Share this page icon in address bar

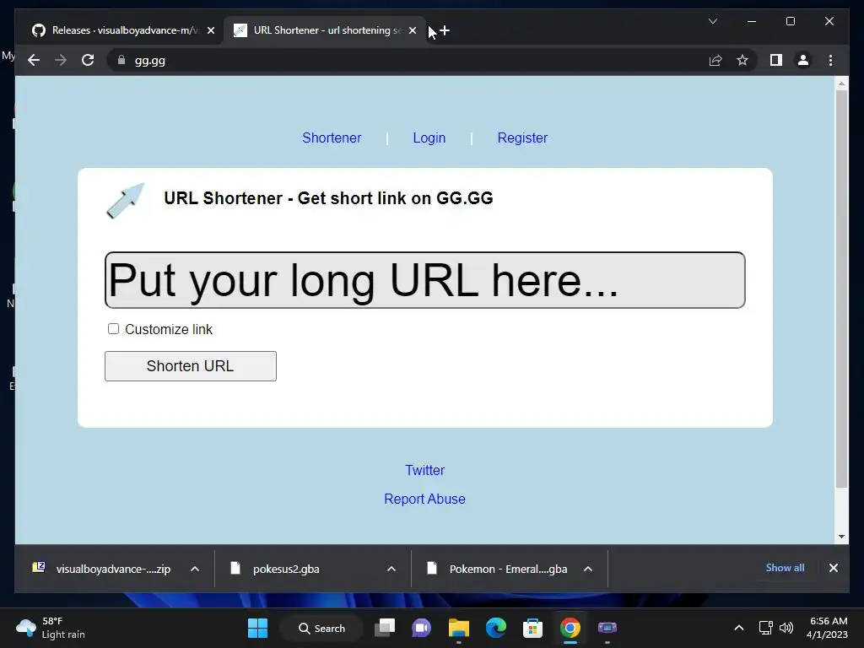click(715, 60)
